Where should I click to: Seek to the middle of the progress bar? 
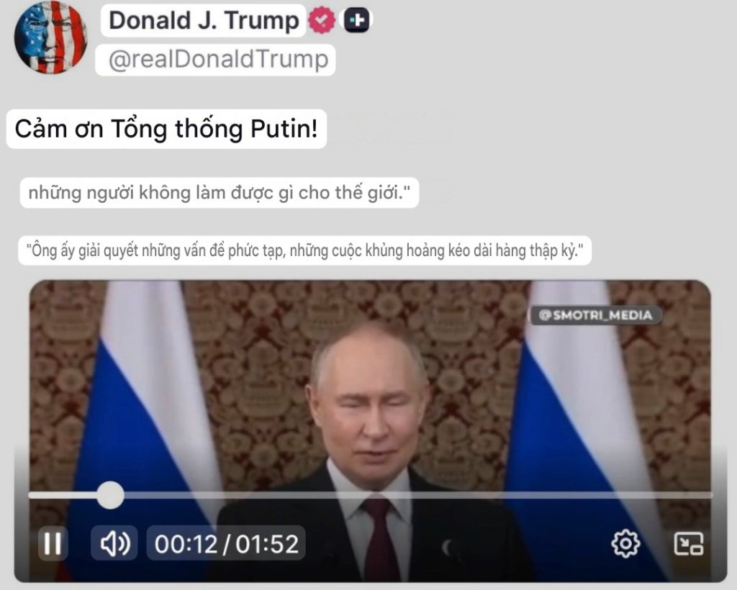click(x=371, y=495)
